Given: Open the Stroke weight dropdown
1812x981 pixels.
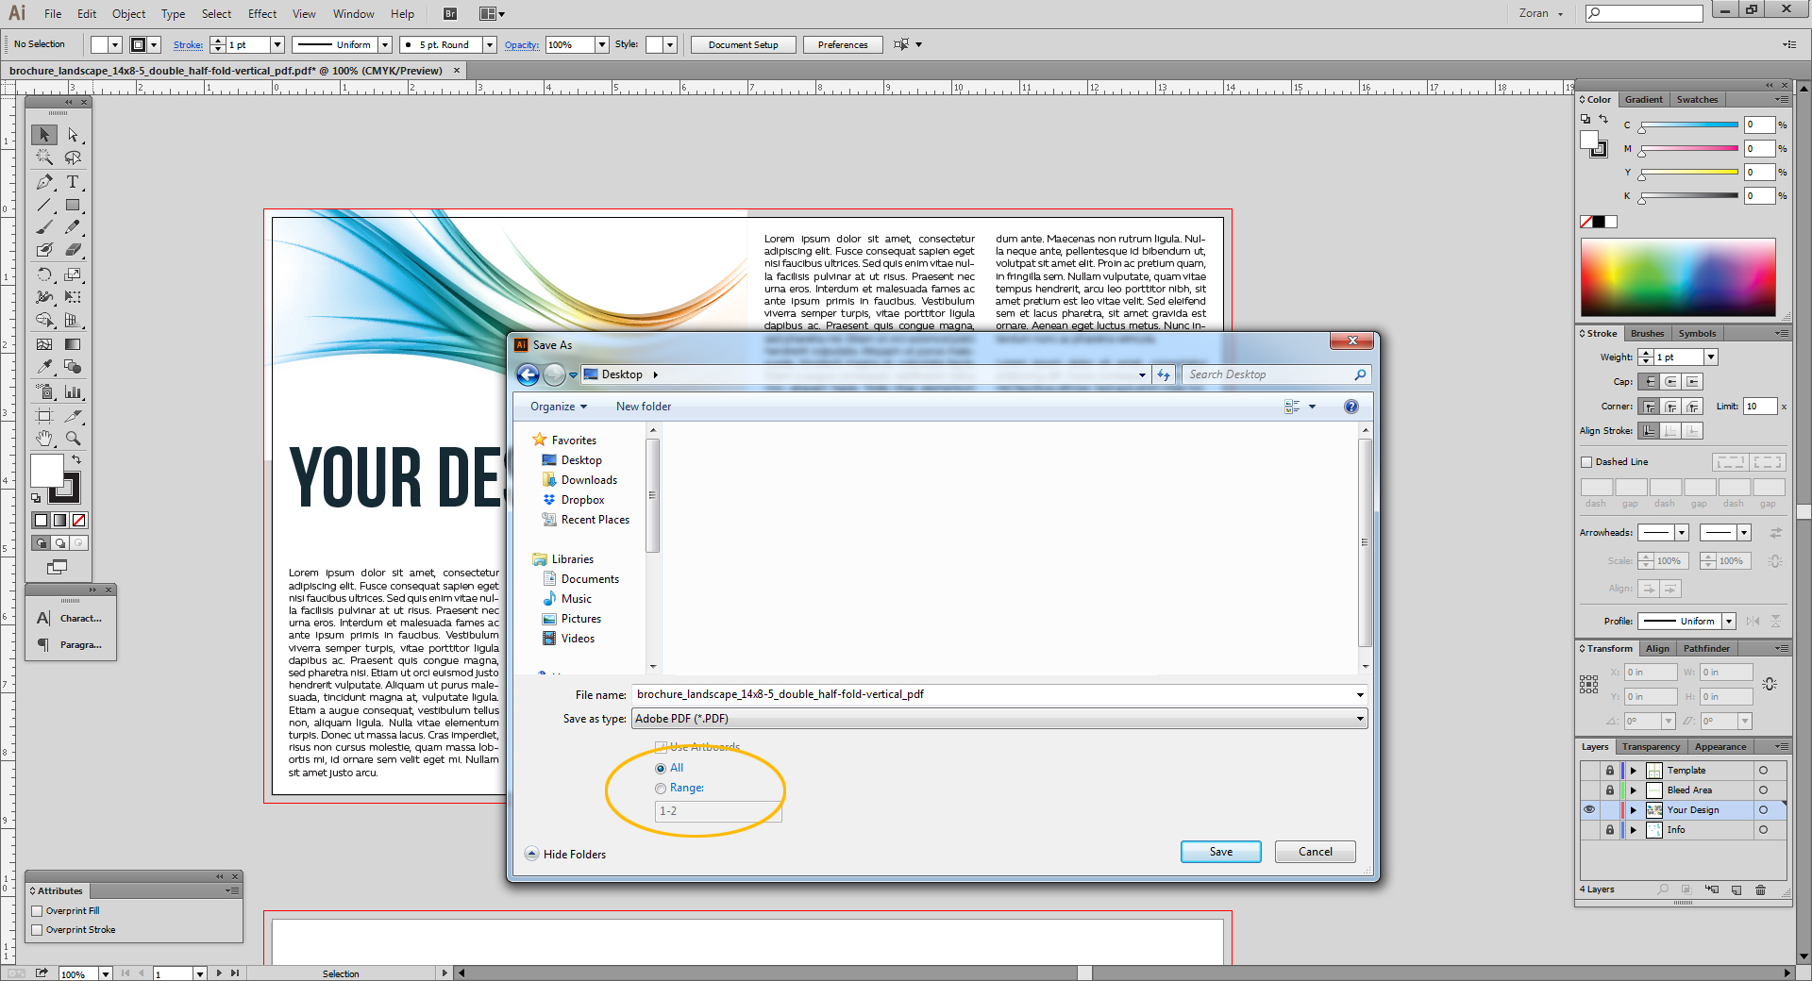Looking at the screenshot, I should [x=1711, y=357].
